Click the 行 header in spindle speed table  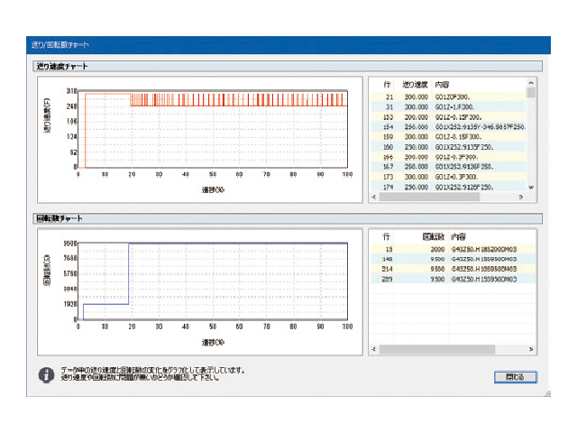[386, 236]
